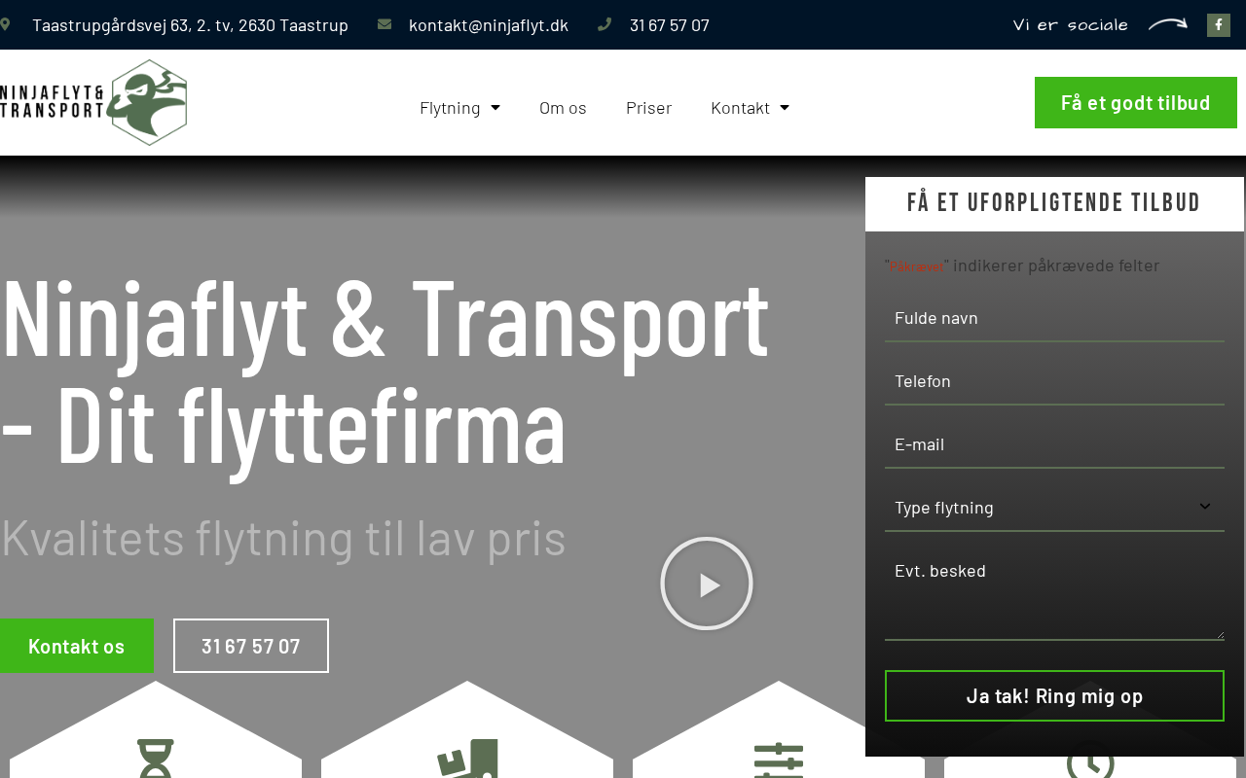Focus the Evt. besked textarea
This screenshot has height=778, width=1246.
coord(1054,594)
